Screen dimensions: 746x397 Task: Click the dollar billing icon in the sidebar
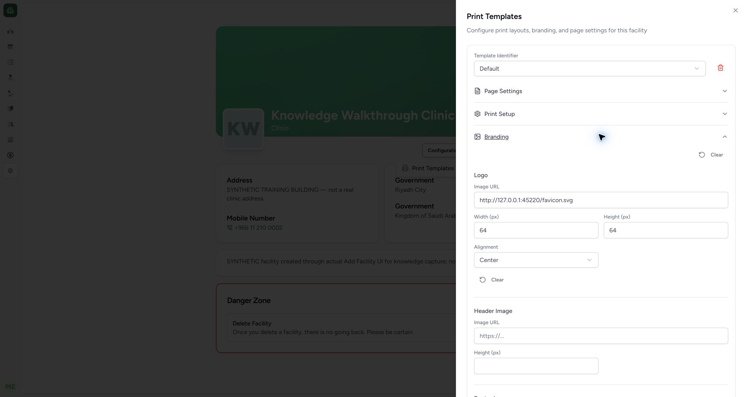click(x=10, y=155)
